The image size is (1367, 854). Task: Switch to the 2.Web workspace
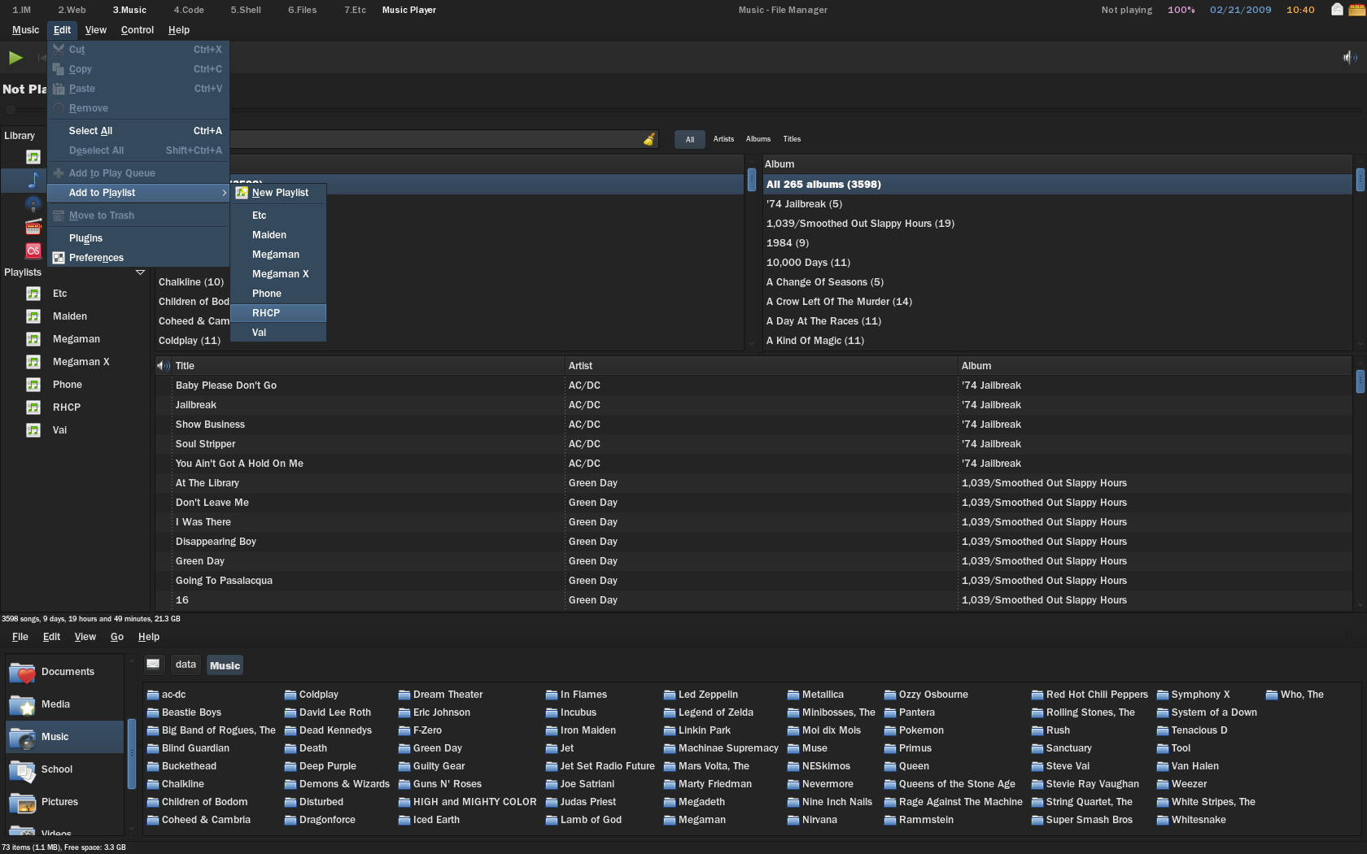72,10
